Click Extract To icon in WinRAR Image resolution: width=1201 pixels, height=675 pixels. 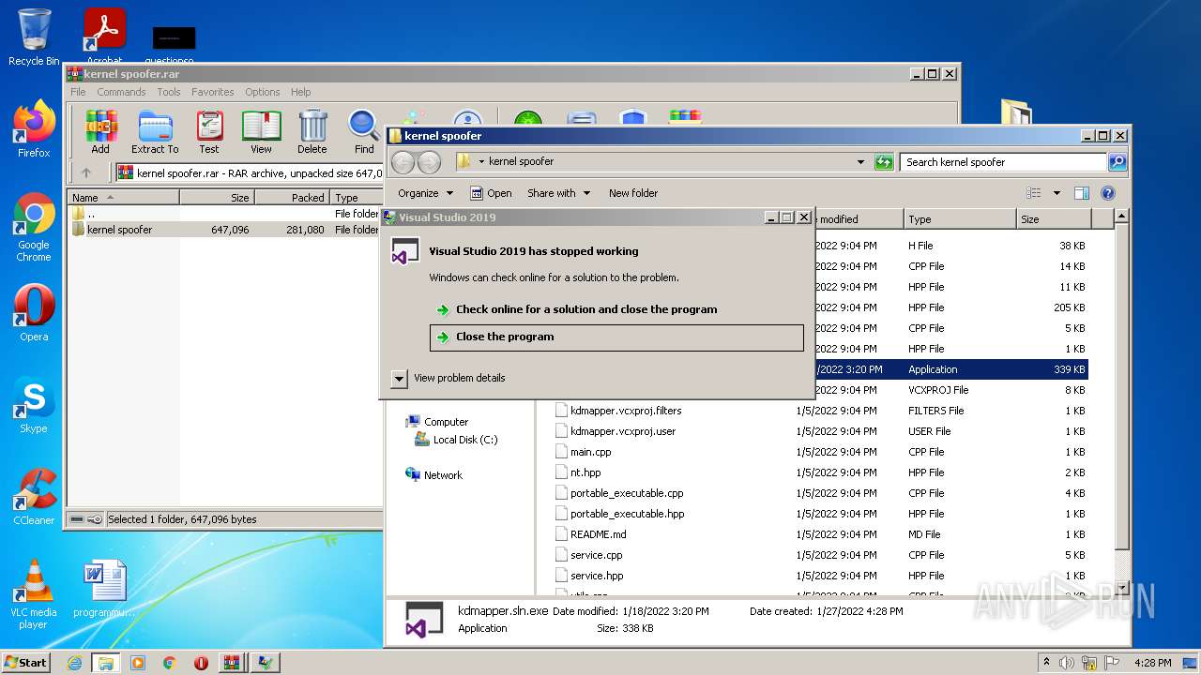155,132
